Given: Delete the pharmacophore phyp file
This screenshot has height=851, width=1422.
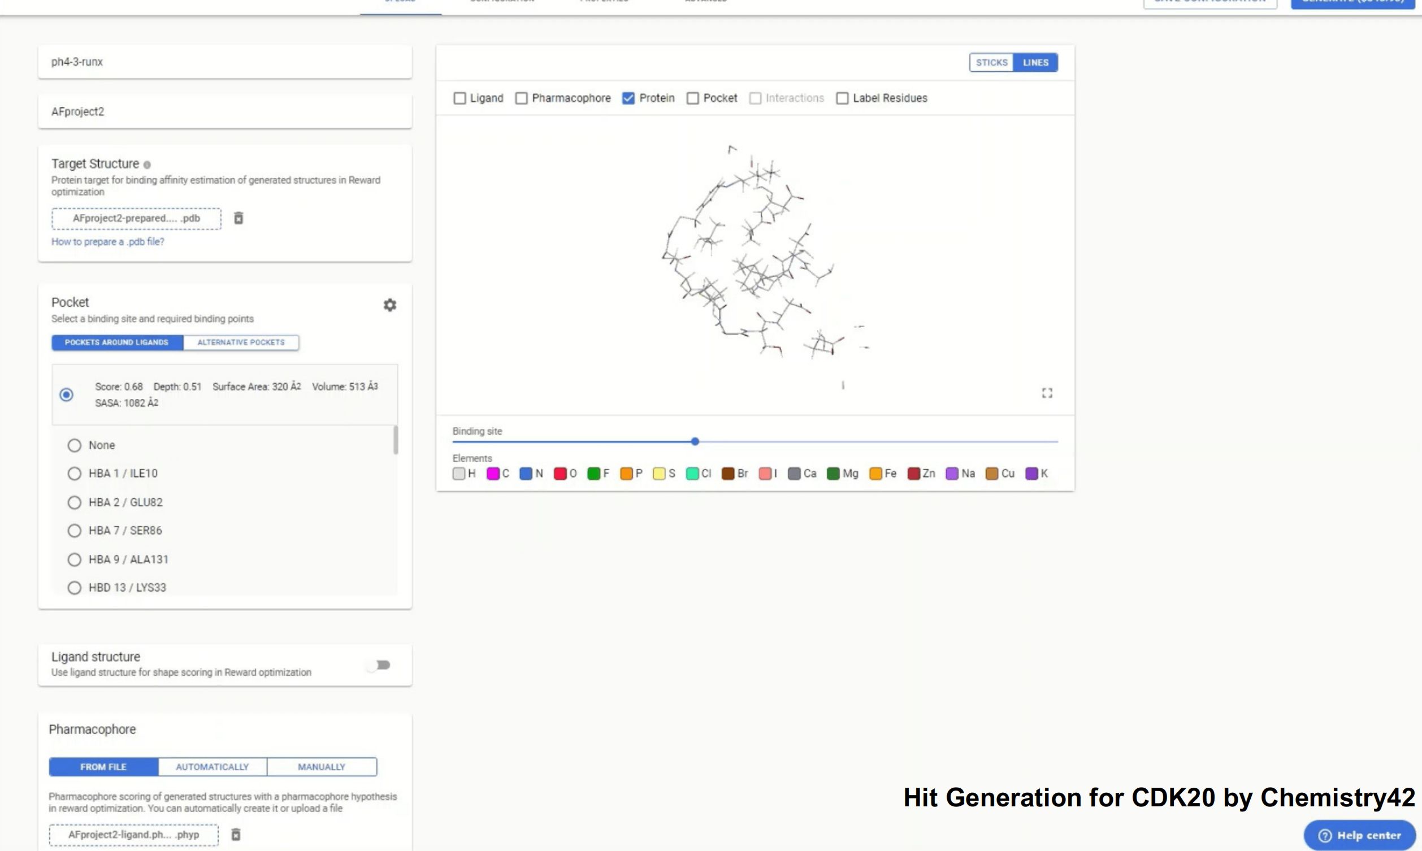Looking at the screenshot, I should click(236, 835).
